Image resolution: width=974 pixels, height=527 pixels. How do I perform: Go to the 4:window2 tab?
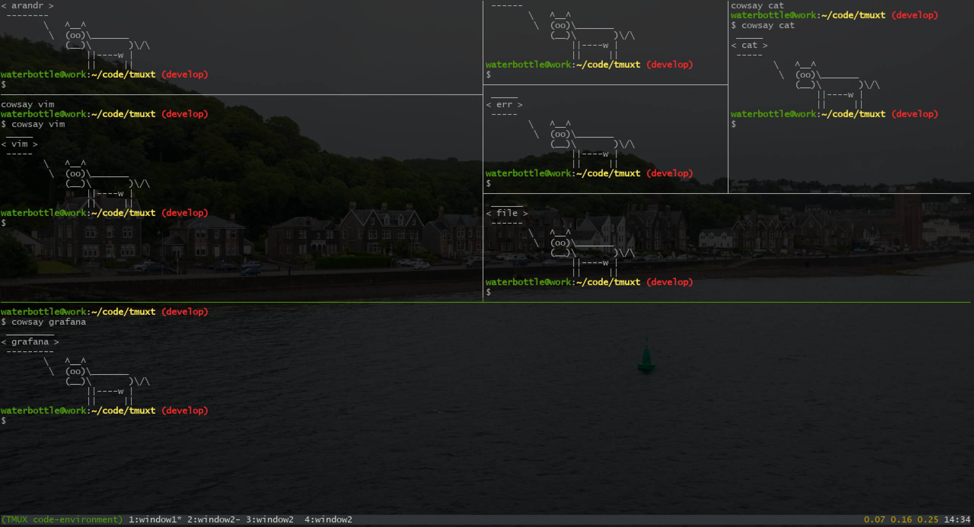pos(328,519)
